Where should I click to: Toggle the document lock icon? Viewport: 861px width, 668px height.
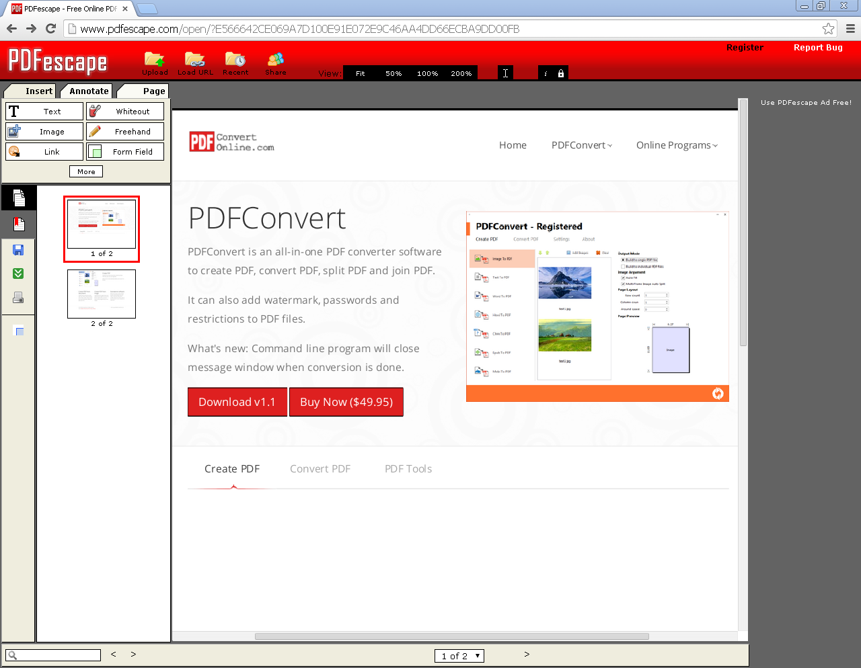point(561,72)
